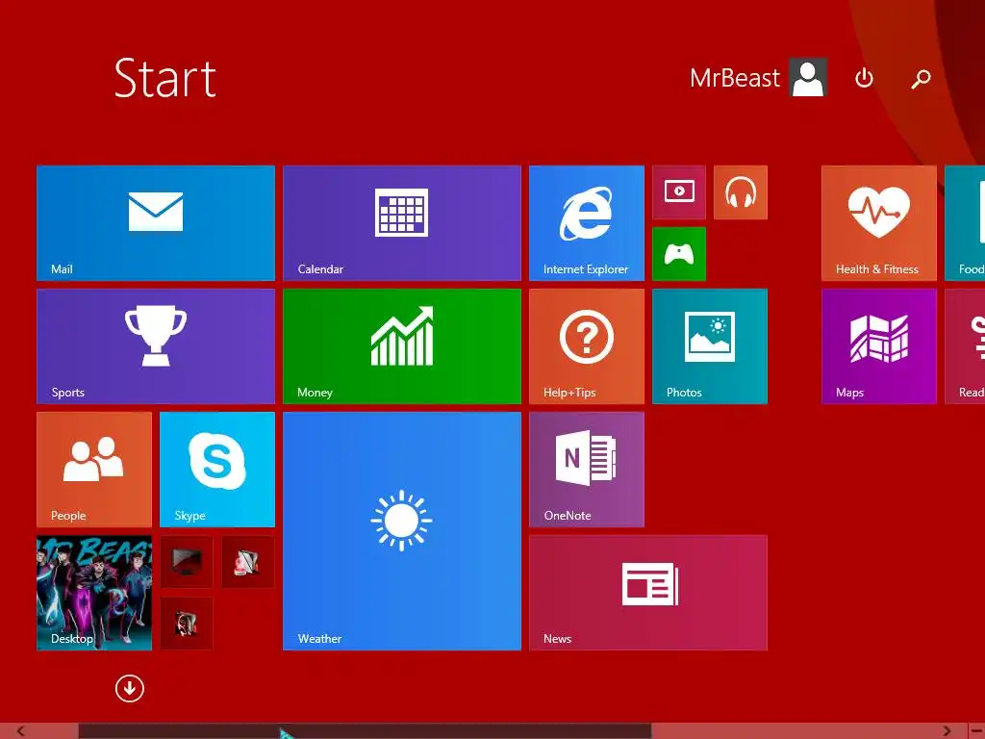Image resolution: width=985 pixels, height=739 pixels.
Task: Click the power options button
Action: coord(865,78)
